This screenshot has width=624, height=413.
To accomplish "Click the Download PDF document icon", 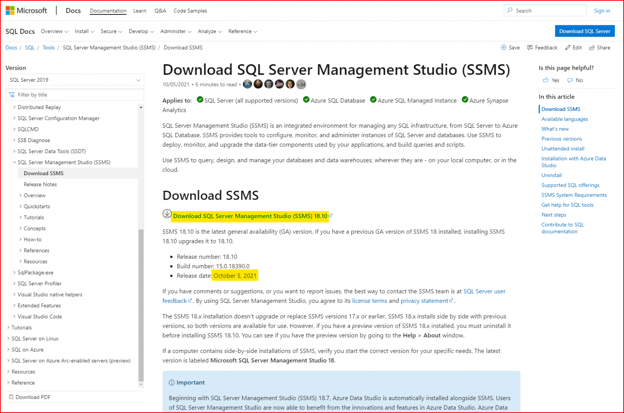I will coord(11,397).
